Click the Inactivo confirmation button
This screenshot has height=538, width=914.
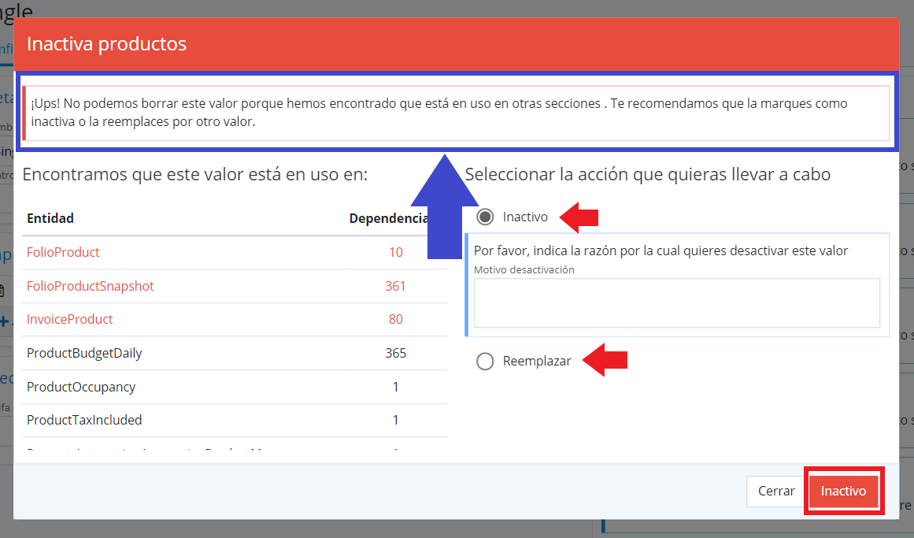pyautogui.click(x=843, y=490)
